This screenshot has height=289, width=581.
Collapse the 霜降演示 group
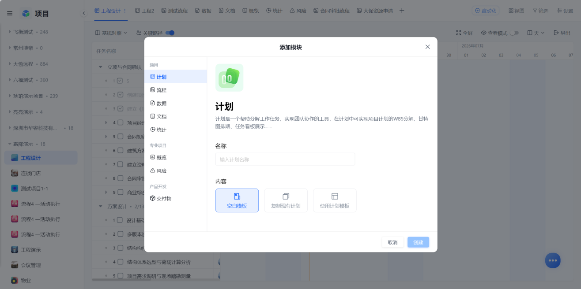[10, 144]
